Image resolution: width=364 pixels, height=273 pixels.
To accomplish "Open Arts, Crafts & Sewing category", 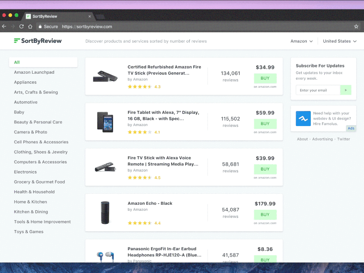I will click(x=36, y=92).
